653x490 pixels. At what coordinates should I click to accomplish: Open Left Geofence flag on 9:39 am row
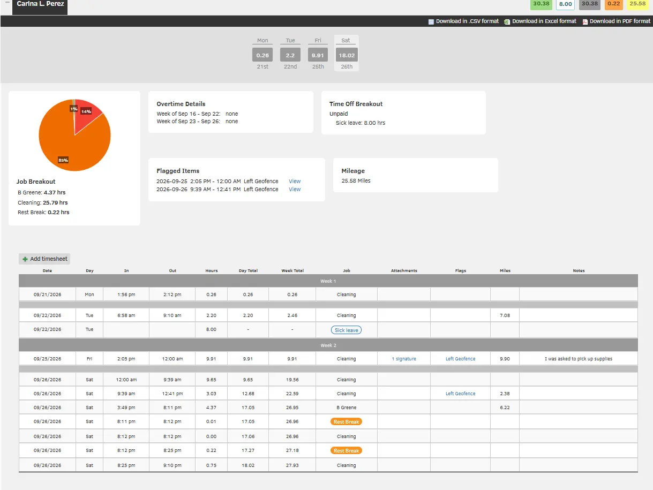[460, 394]
